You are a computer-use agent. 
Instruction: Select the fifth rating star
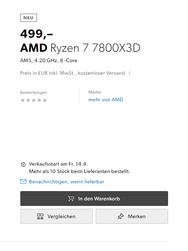click(45, 100)
